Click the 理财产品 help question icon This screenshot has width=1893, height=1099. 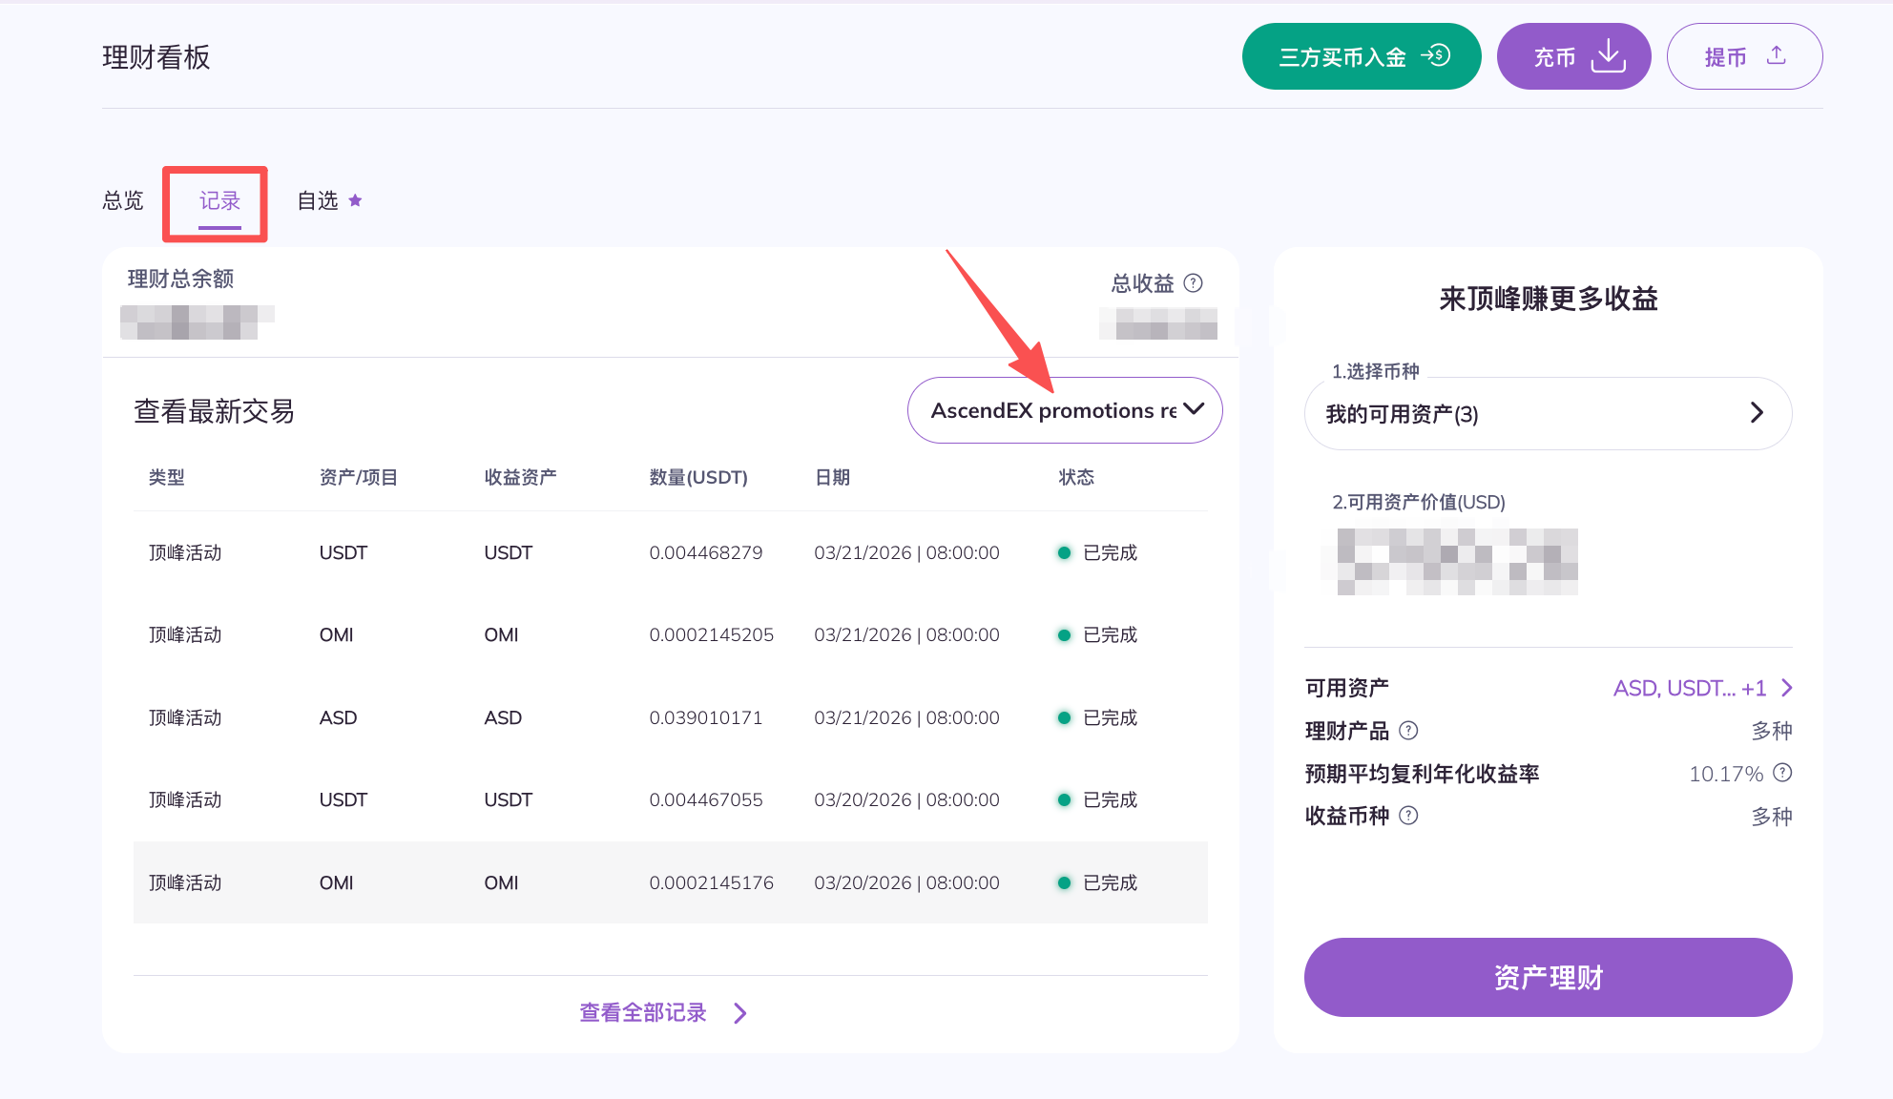pyautogui.click(x=1408, y=731)
